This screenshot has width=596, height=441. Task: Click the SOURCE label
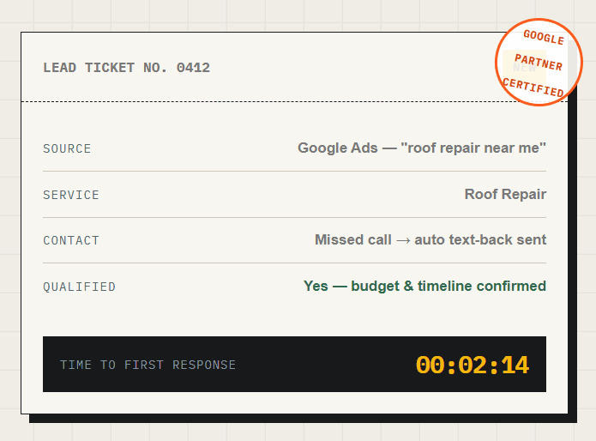[x=67, y=148]
